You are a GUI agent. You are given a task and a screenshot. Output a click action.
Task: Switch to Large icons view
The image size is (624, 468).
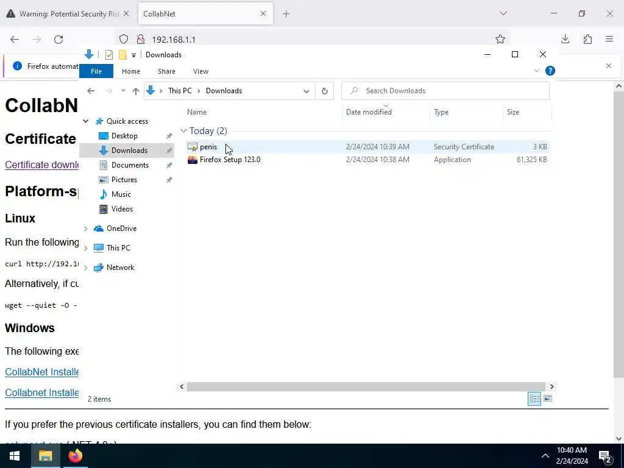pyautogui.click(x=548, y=399)
